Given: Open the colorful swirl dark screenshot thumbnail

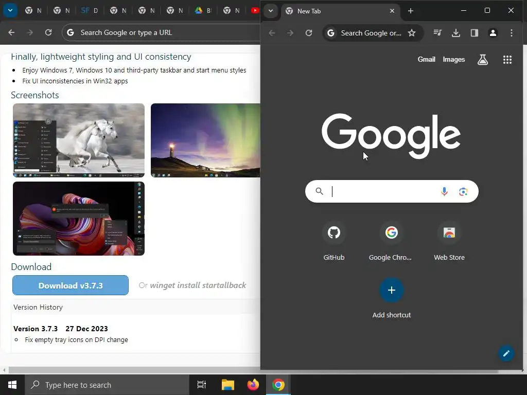Looking at the screenshot, I should tap(79, 219).
